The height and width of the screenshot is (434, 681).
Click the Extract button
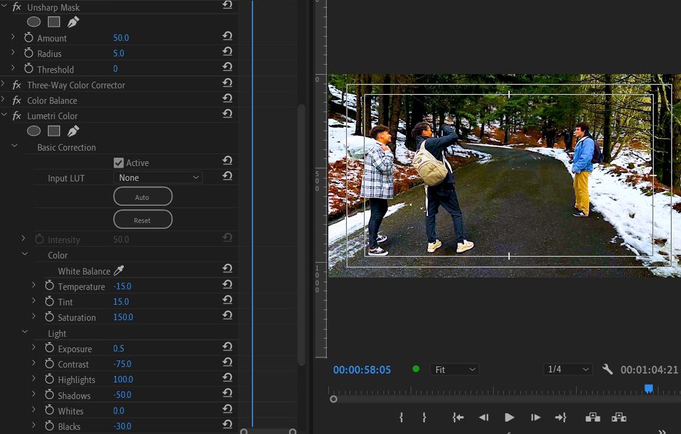point(619,417)
